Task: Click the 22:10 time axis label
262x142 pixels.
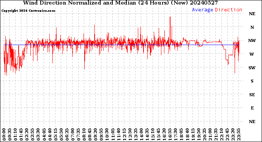Action: tap(221, 134)
